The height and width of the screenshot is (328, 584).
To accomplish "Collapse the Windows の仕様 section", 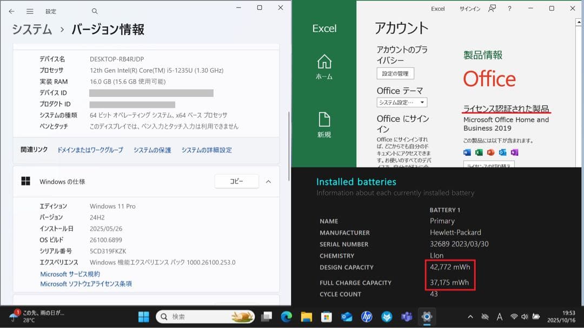I will click(x=269, y=181).
